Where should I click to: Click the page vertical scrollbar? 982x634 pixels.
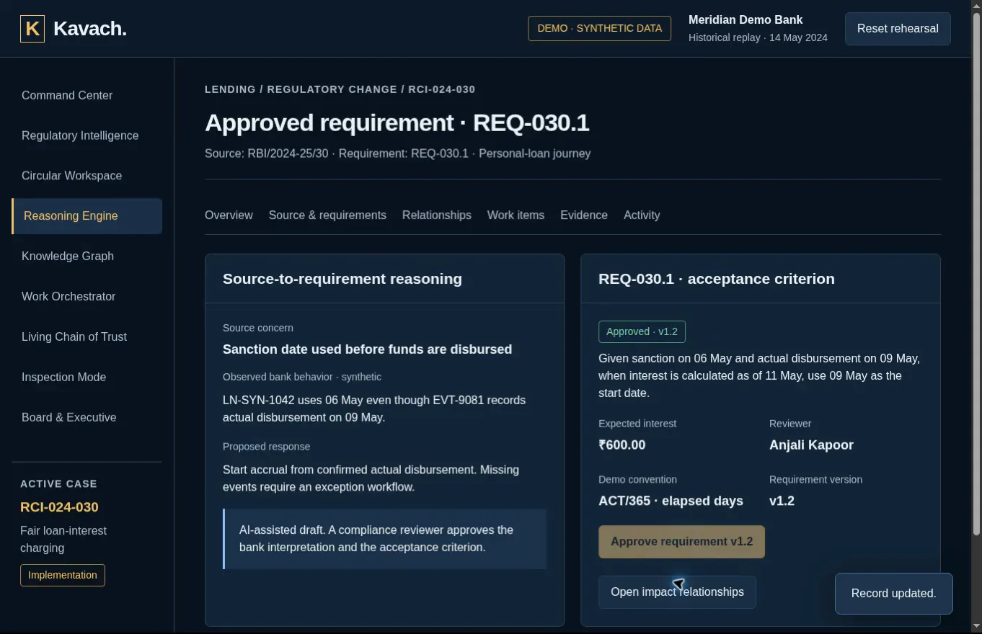tap(977, 274)
